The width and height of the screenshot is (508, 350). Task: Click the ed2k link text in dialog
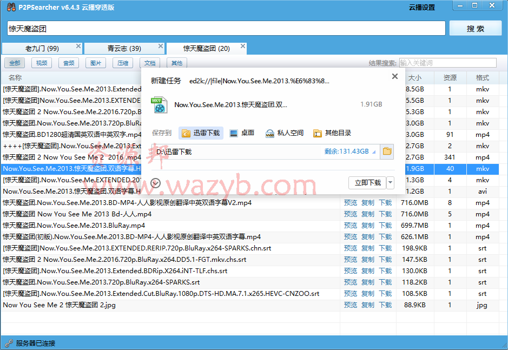coord(259,81)
